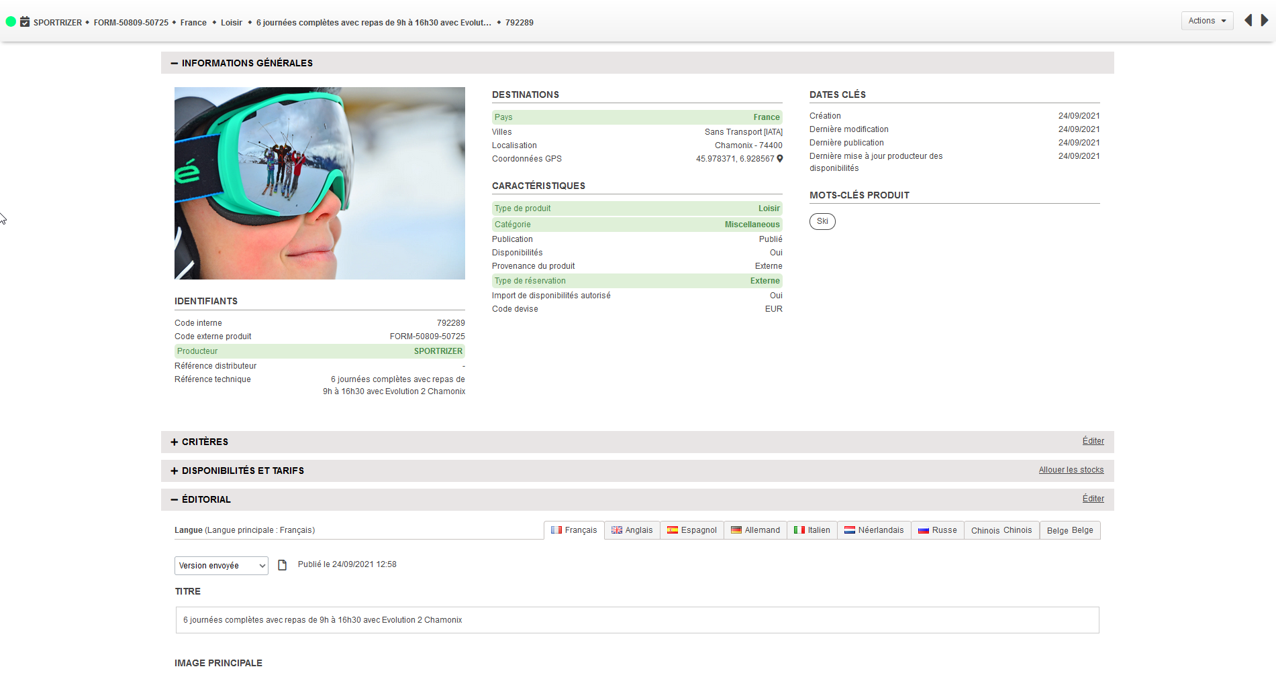Click the Ski keyword tag
This screenshot has height=677, width=1276.
[822, 221]
